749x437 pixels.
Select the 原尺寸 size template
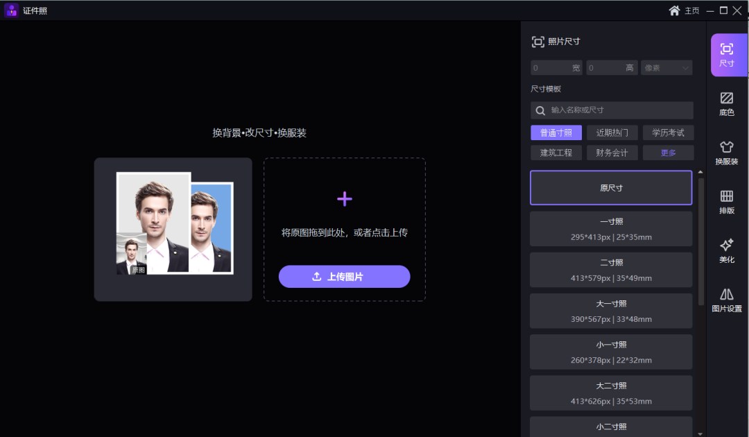pyautogui.click(x=611, y=187)
